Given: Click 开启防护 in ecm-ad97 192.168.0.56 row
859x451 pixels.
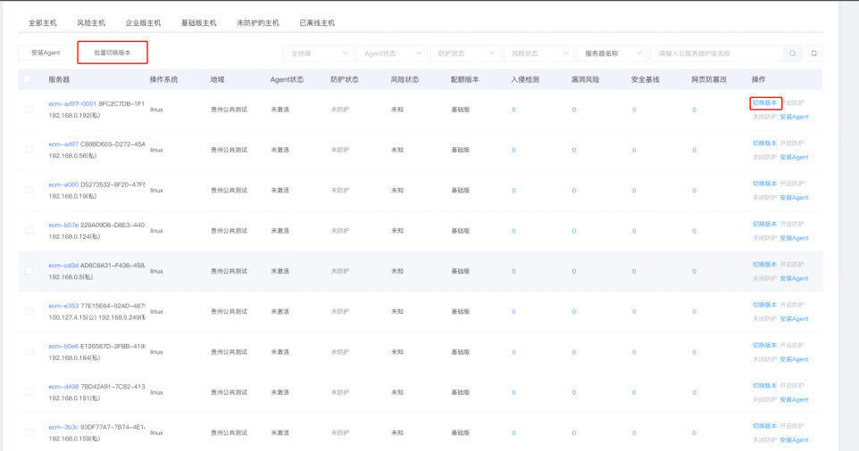Looking at the screenshot, I should 792,143.
